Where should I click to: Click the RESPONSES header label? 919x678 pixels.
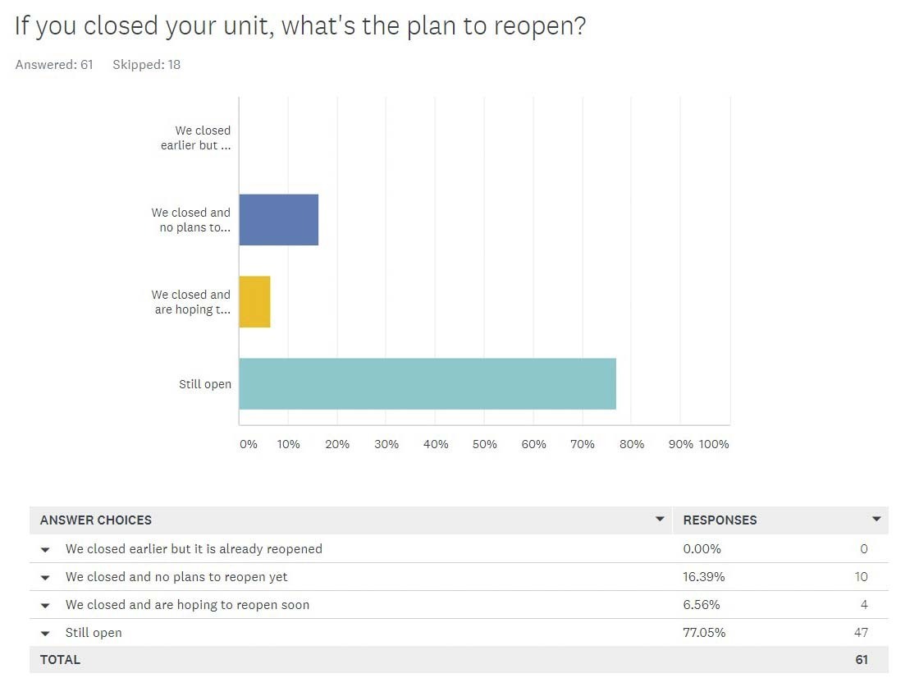[x=720, y=520]
